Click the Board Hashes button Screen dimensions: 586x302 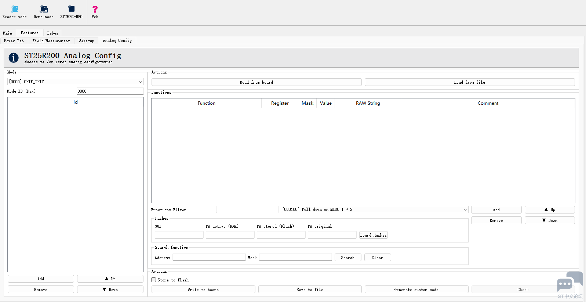coord(374,235)
